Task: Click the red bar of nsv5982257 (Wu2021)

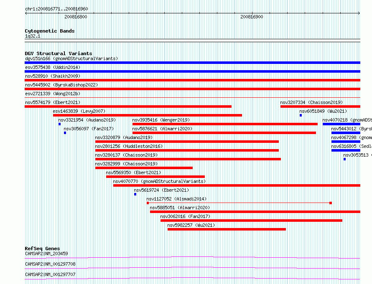Action: point(227,229)
